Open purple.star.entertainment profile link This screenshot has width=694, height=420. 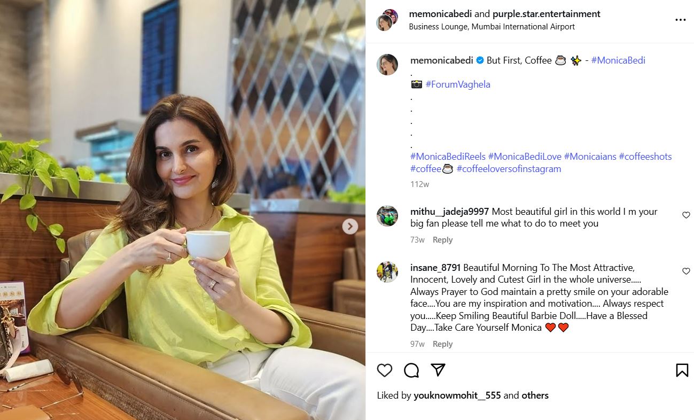(x=547, y=14)
